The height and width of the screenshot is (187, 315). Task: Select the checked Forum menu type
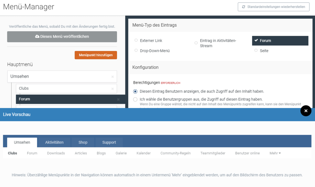pyautogui.click(x=280, y=41)
